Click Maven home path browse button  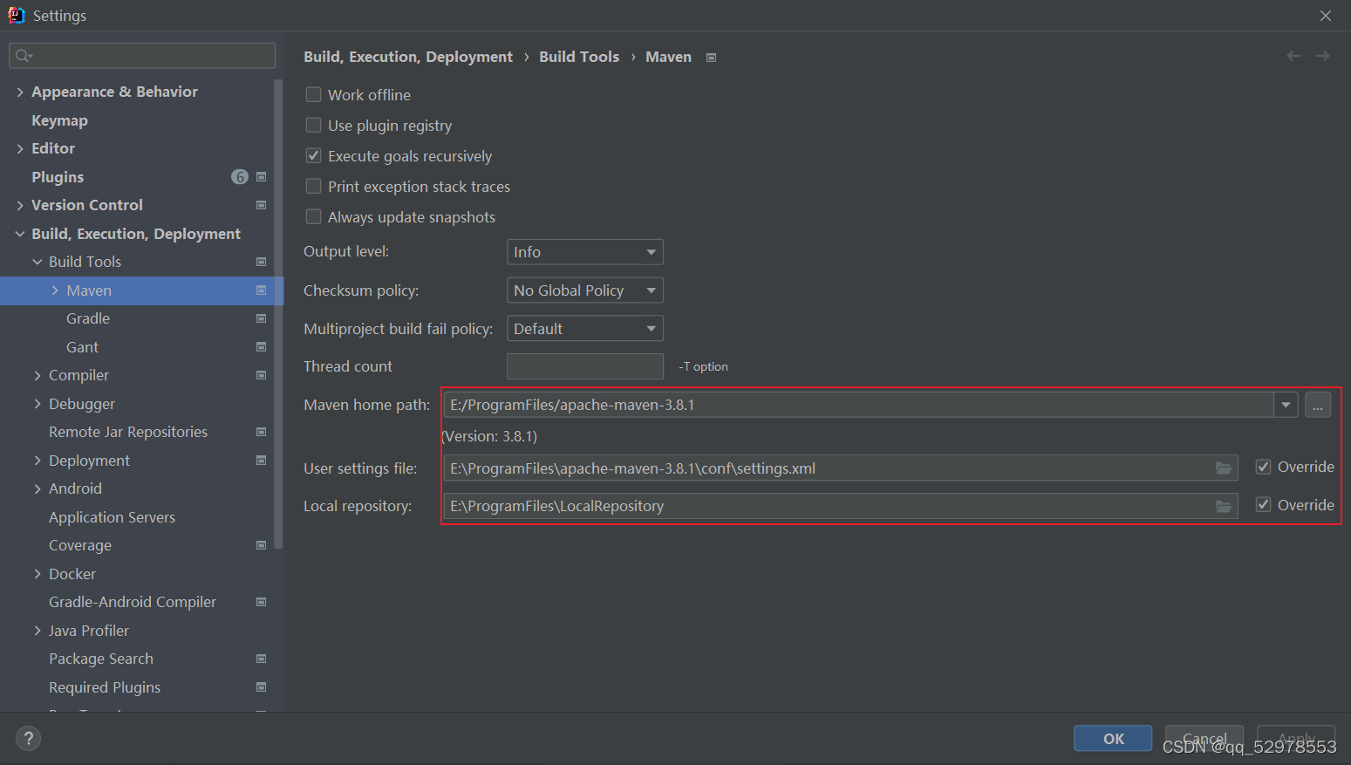[x=1318, y=405]
